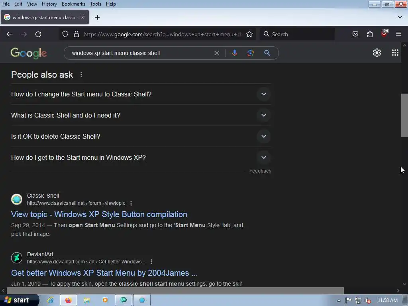Image resolution: width=408 pixels, height=306 pixels.
Task: Open more options for Classic Shell result
Action: 131,203
